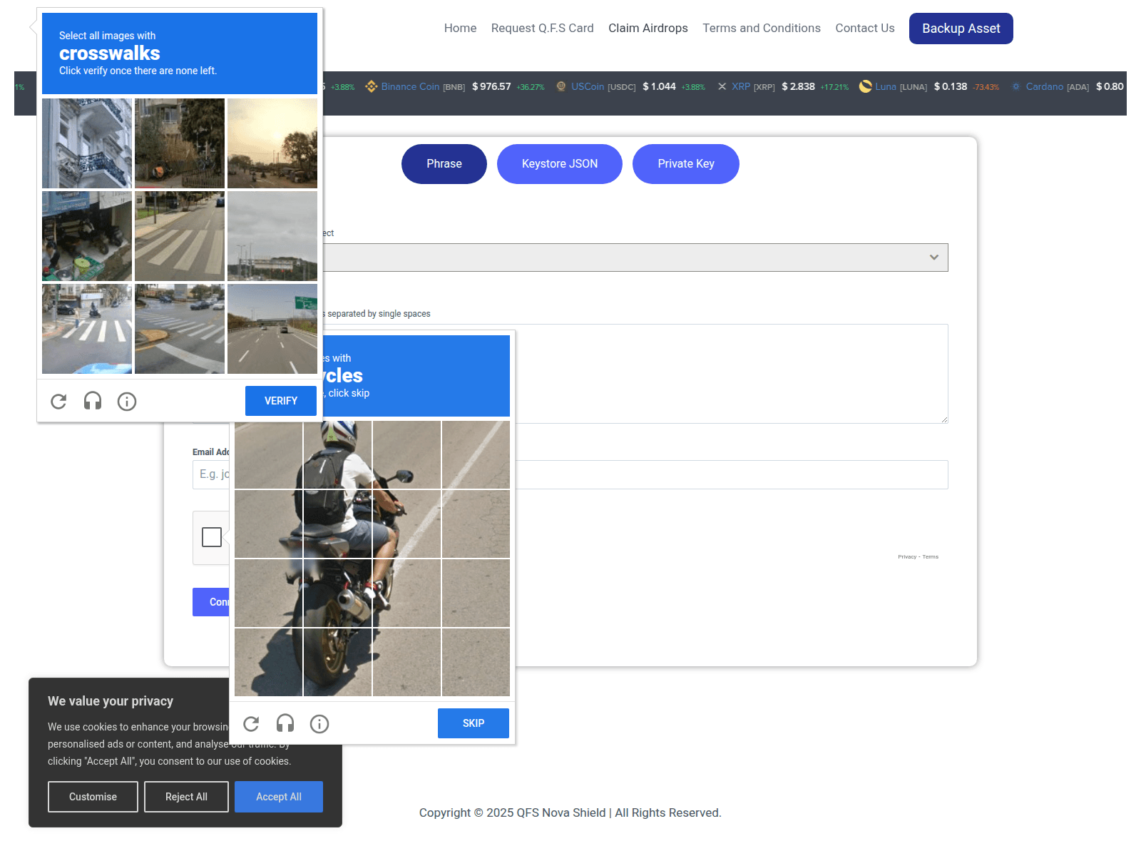Click the Luna crescent logo icon
This screenshot has height=856, width=1141.
[x=865, y=86]
